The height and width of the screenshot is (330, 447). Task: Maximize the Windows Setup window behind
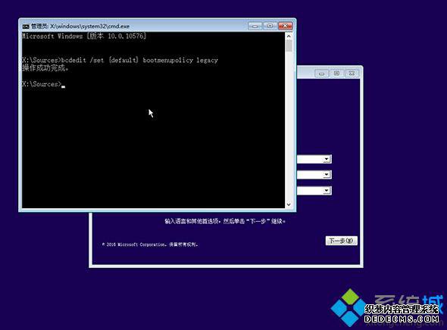pos(336,73)
